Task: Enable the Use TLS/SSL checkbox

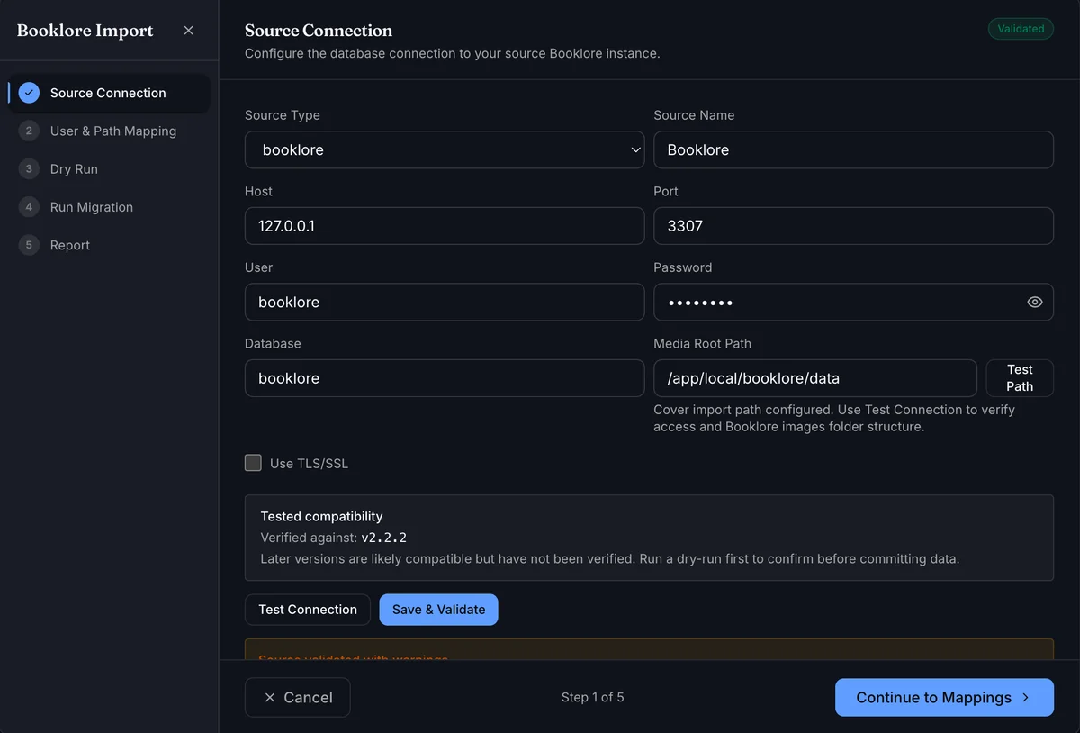Action: (253, 463)
